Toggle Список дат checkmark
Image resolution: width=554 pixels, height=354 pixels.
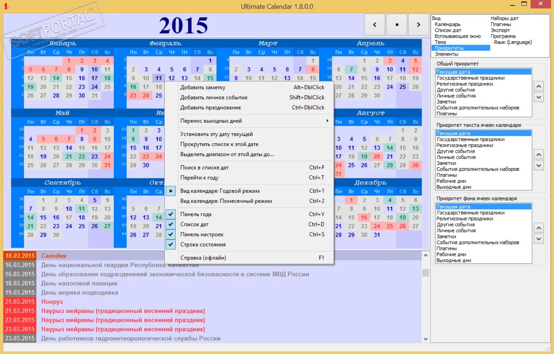click(x=170, y=224)
